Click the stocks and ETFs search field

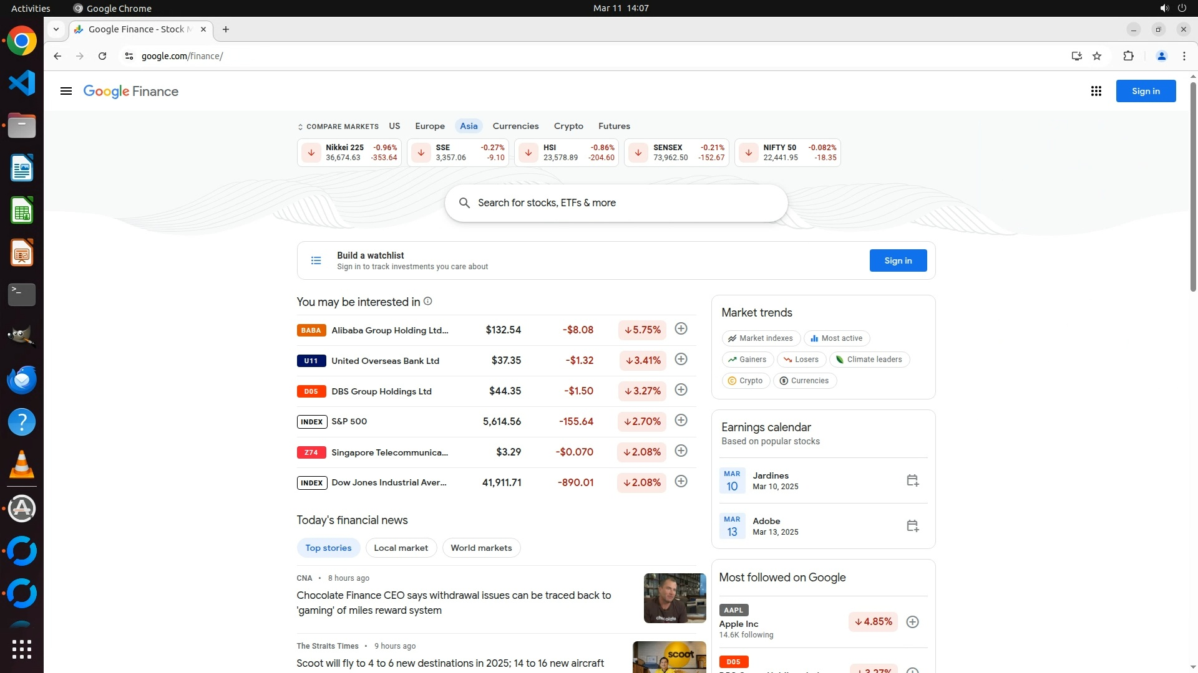point(616,203)
